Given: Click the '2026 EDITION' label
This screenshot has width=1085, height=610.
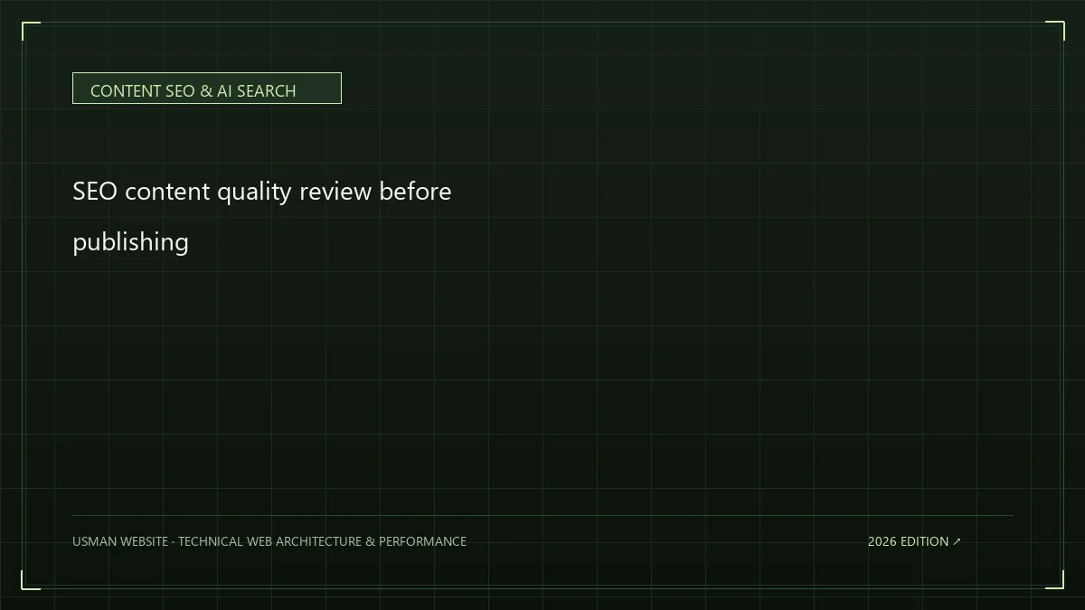Looking at the screenshot, I should pos(908,541).
